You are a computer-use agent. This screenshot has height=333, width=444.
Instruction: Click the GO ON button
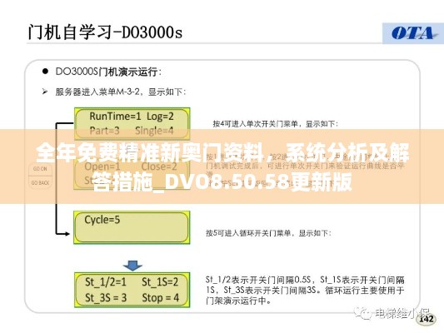40,169
